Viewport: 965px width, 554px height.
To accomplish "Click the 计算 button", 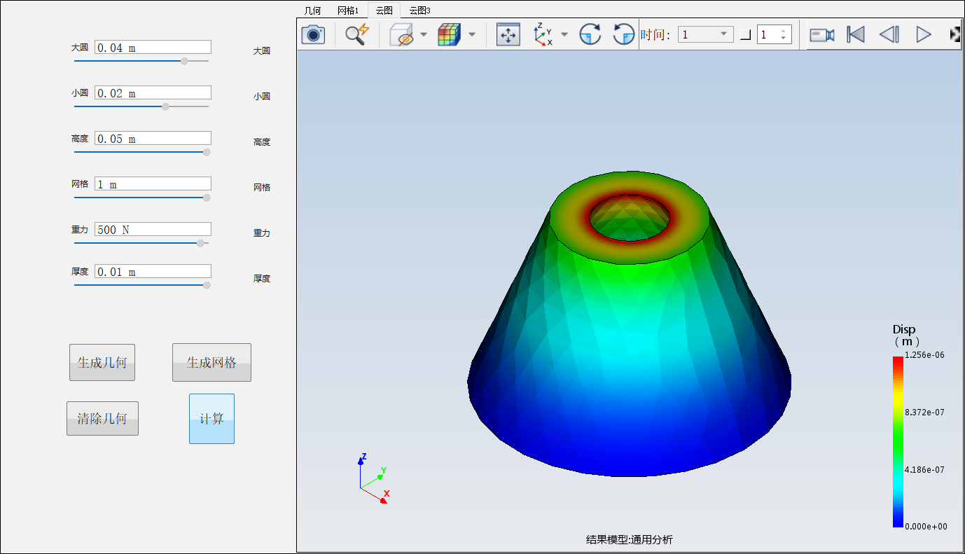I will pos(211,419).
